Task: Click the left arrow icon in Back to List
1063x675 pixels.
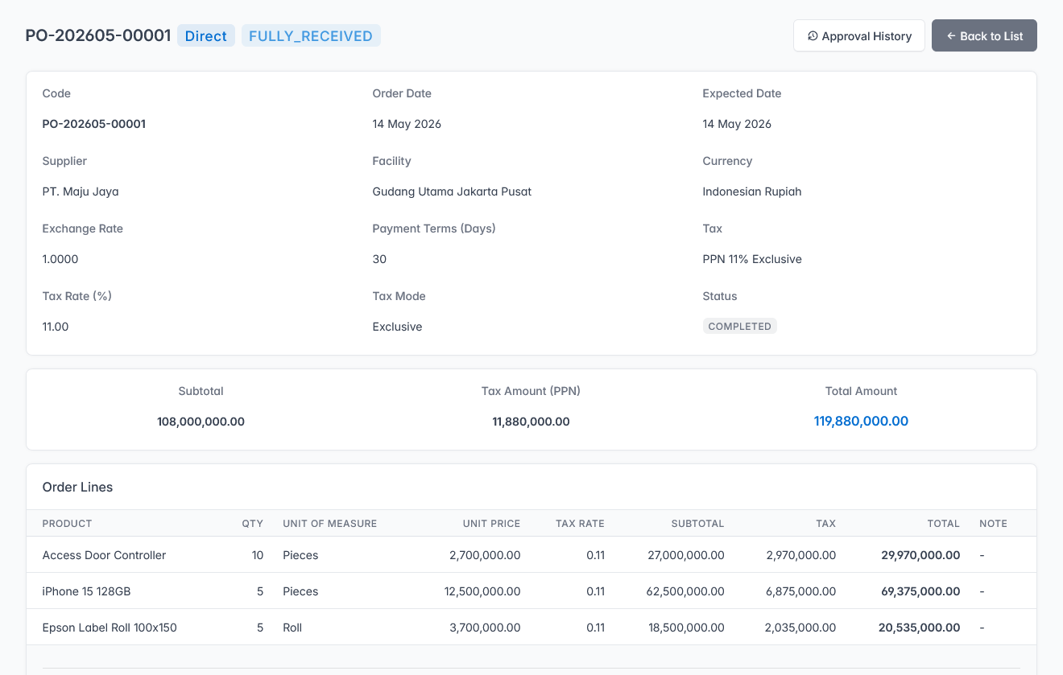Action: (x=951, y=36)
